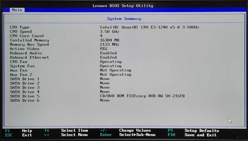Click the CPU Speed label

tap(21, 32)
